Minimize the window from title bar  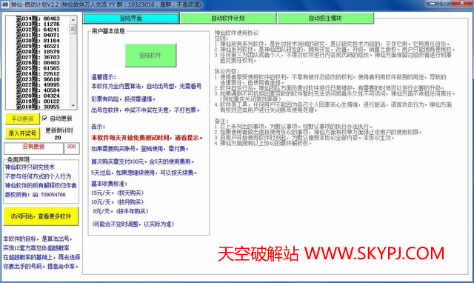[433, 3]
